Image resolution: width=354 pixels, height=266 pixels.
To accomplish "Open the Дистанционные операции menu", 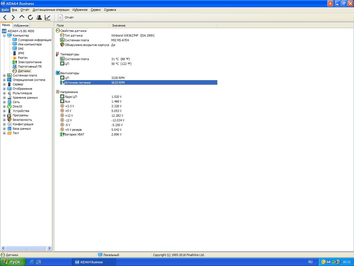I will (x=51, y=10).
